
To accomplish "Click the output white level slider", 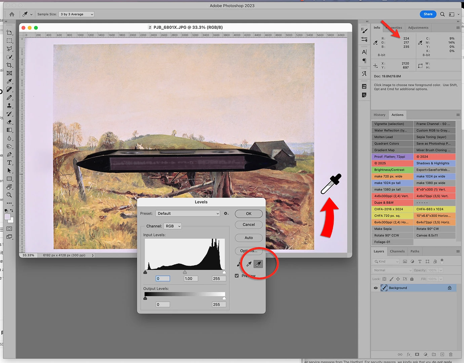I will [224, 298].
